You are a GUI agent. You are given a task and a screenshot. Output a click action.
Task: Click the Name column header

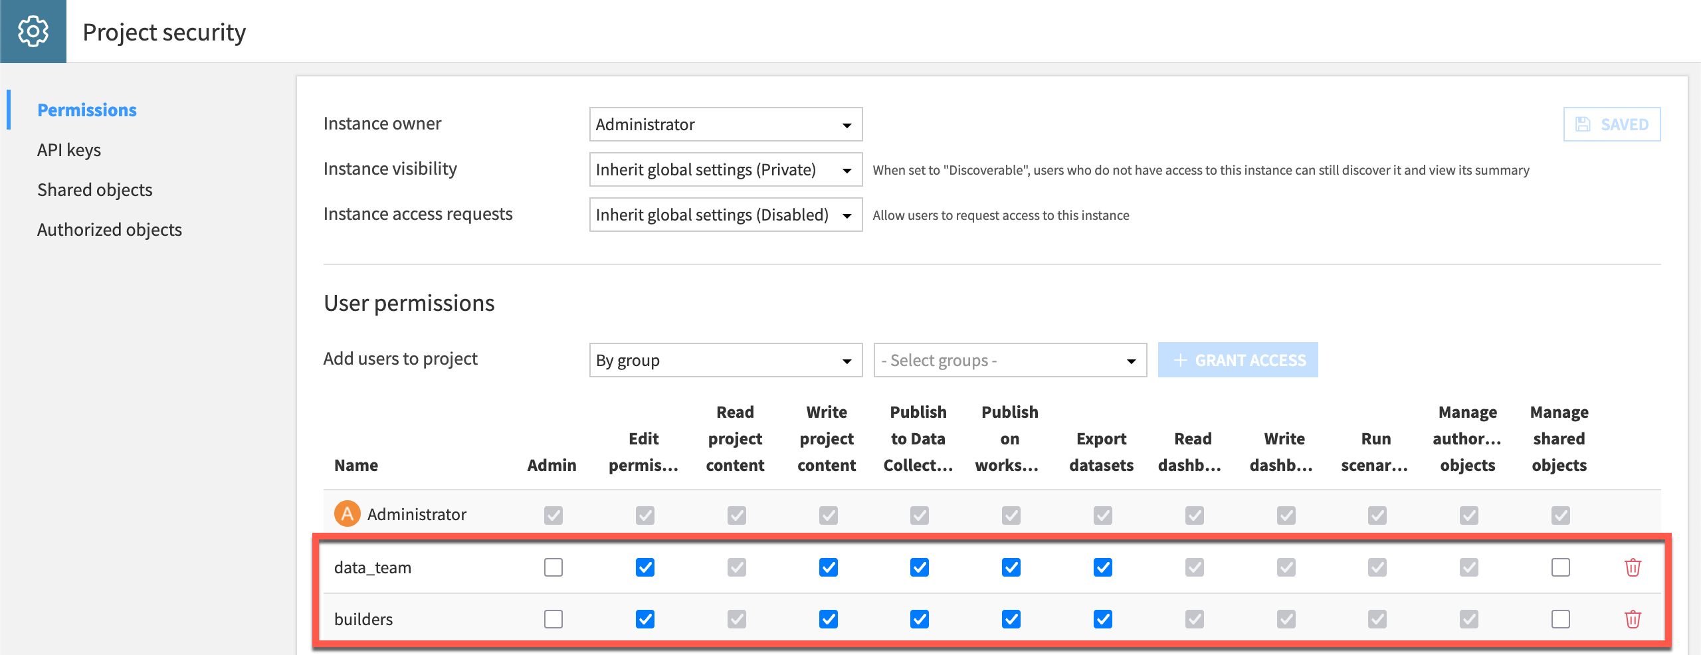(356, 465)
